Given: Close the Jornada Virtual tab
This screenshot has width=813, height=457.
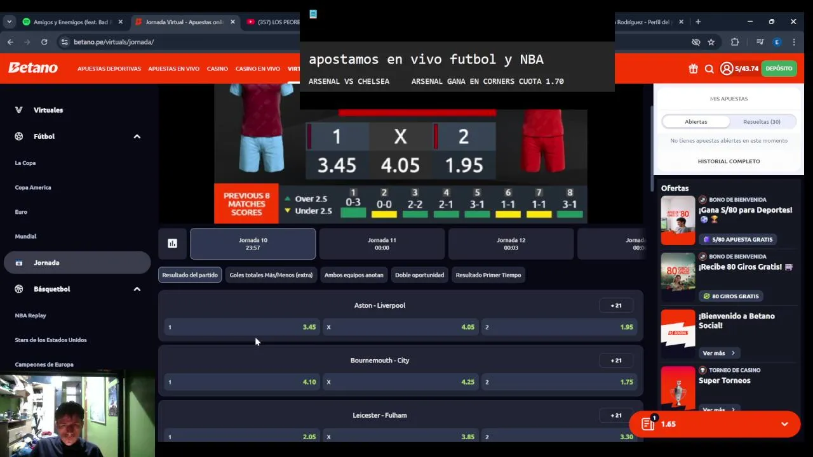Looking at the screenshot, I should point(232,22).
